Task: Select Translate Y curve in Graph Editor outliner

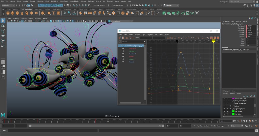Action: click(x=133, y=51)
